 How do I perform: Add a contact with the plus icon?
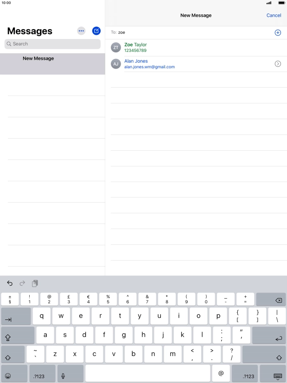pyautogui.click(x=278, y=32)
